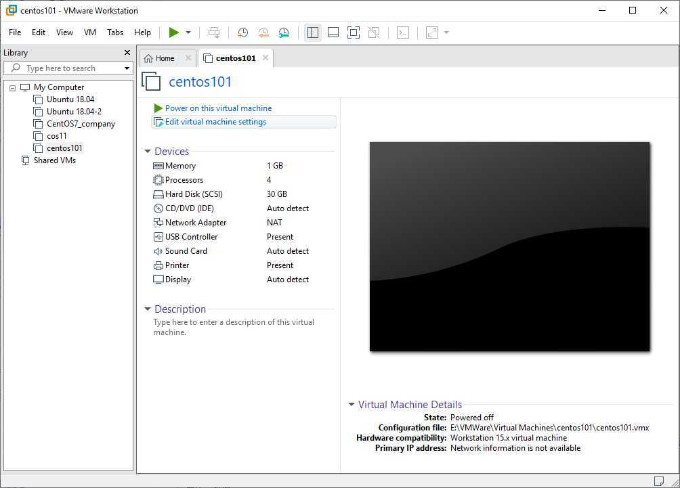The image size is (680, 488).
Task: Open the library search dropdown arrow
Action: pos(127,68)
